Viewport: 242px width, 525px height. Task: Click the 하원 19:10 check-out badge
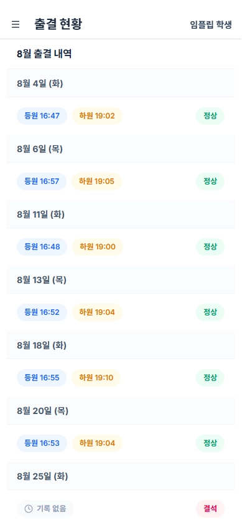96,378
